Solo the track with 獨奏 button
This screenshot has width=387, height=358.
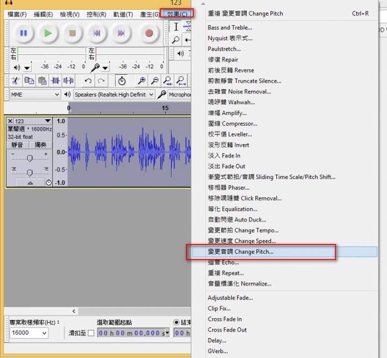pos(40,145)
